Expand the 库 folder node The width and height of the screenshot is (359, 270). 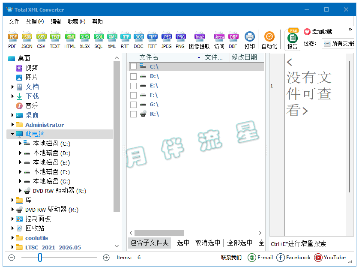coord(12,200)
